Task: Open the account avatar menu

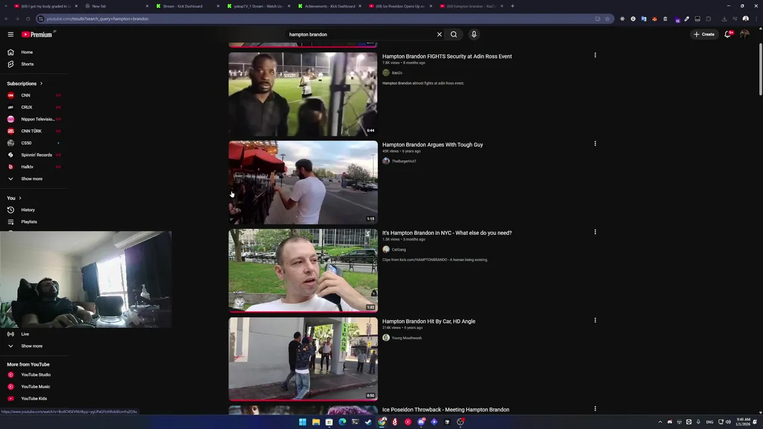Action: click(x=745, y=35)
